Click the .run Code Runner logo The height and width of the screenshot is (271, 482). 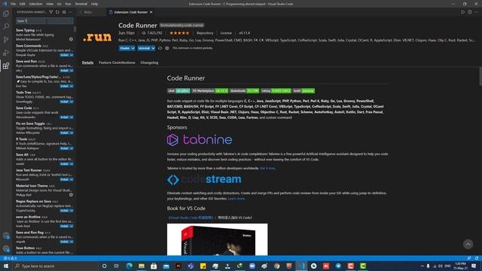(97, 37)
